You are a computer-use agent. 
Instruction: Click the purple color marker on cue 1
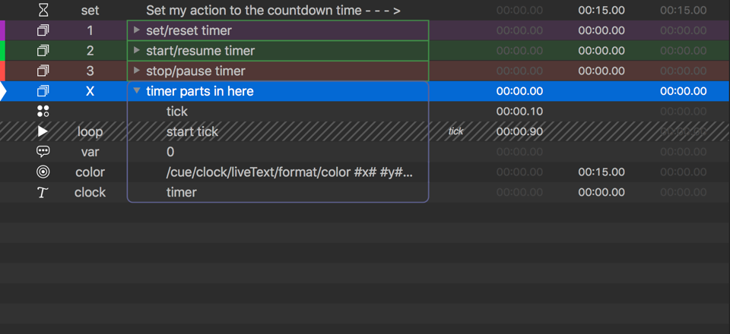pyautogui.click(x=2, y=31)
